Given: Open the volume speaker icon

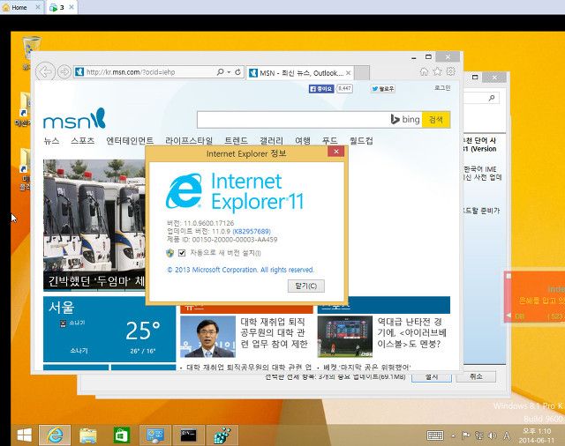Looking at the screenshot, I should [493, 436].
